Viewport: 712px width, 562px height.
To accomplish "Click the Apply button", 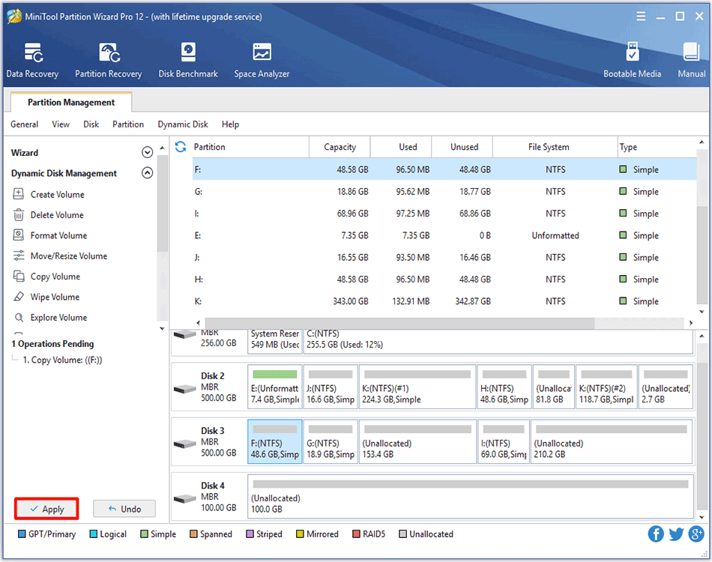I will click(x=46, y=509).
